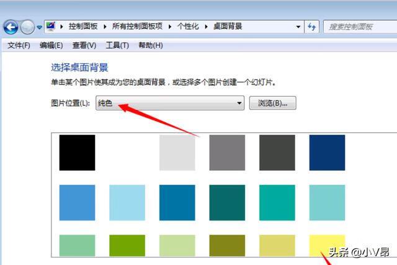Open the 查看(V) menu
Viewport: 397px width, 265px height.
84,45
